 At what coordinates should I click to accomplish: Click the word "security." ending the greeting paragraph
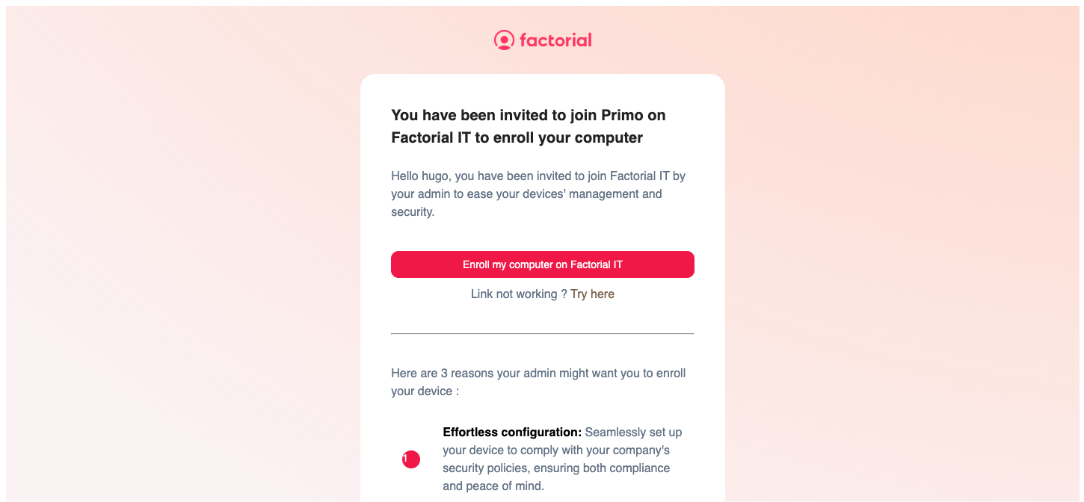coord(413,212)
